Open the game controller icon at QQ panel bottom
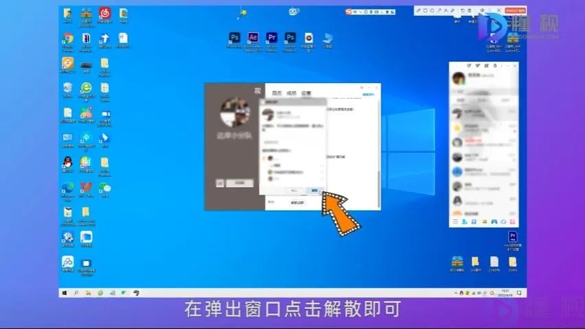 494,221
